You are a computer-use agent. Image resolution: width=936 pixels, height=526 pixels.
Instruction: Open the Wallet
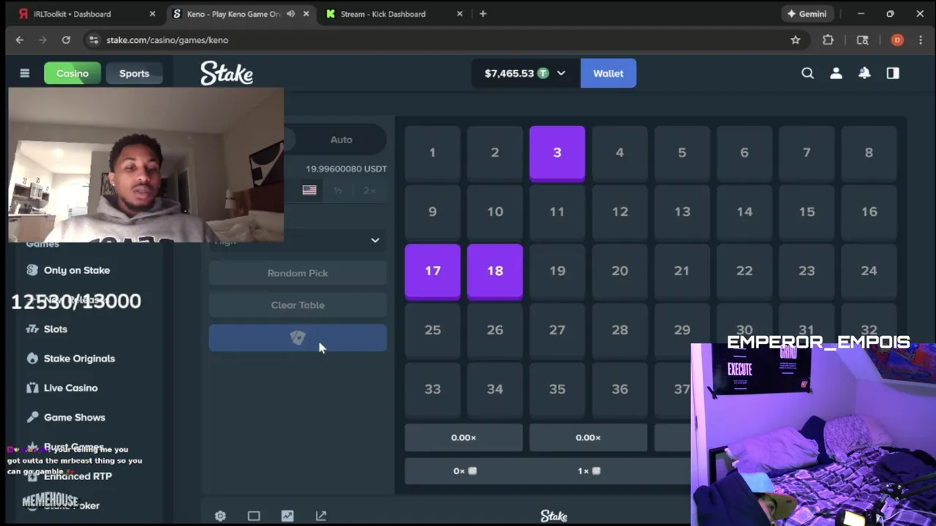click(608, 73)
